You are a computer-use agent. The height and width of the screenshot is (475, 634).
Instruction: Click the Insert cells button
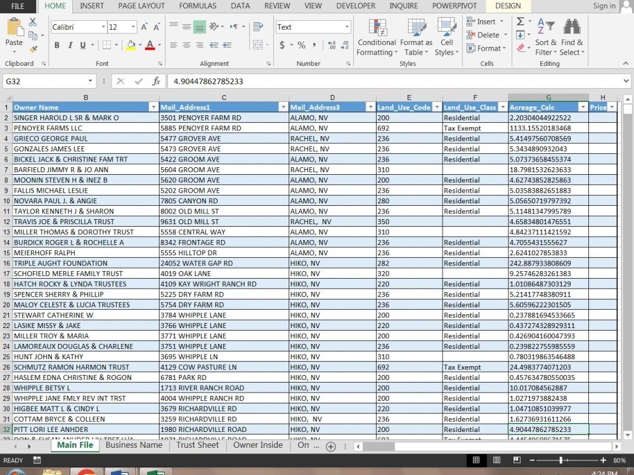coord(485,22)
